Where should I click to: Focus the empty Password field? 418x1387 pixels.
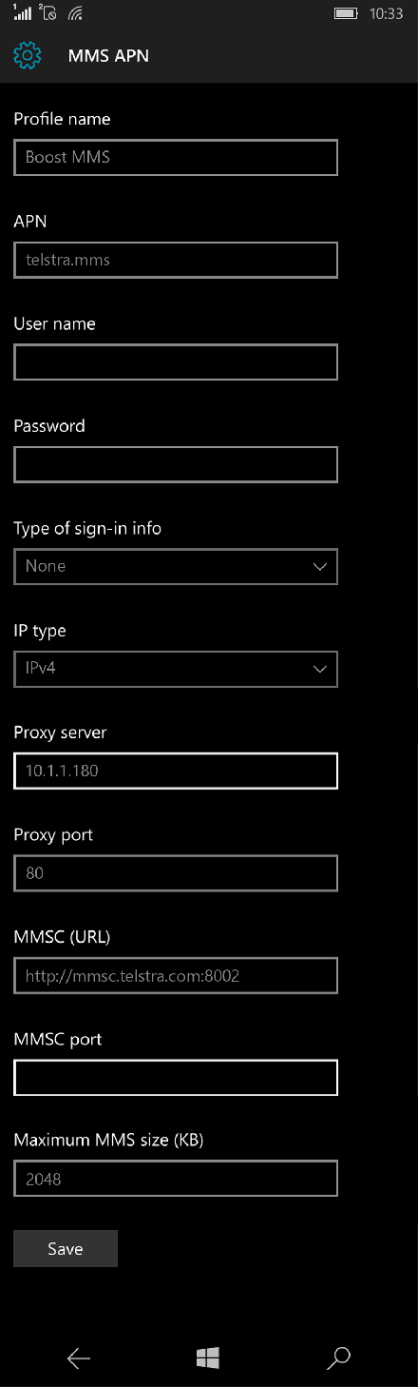click(x=176, y=464)
